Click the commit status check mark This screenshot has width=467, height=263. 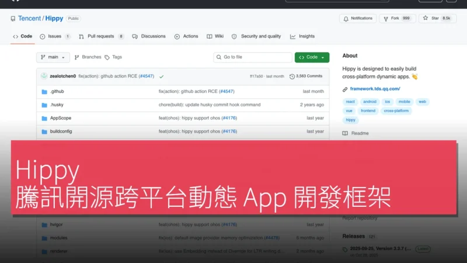click(162, 77)
